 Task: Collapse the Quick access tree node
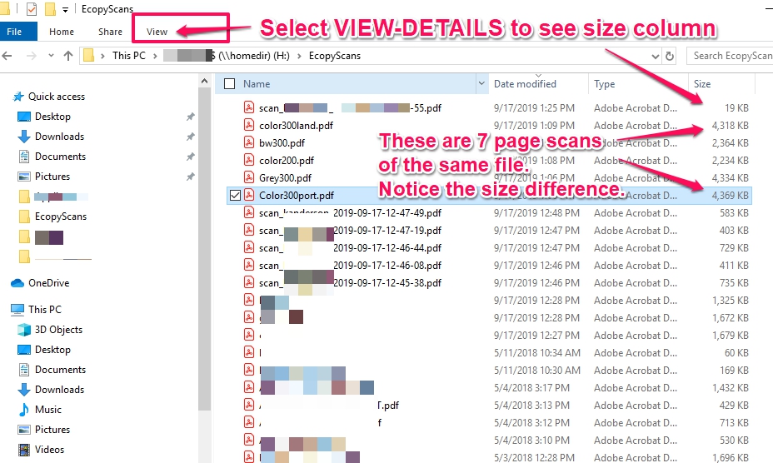6,97
